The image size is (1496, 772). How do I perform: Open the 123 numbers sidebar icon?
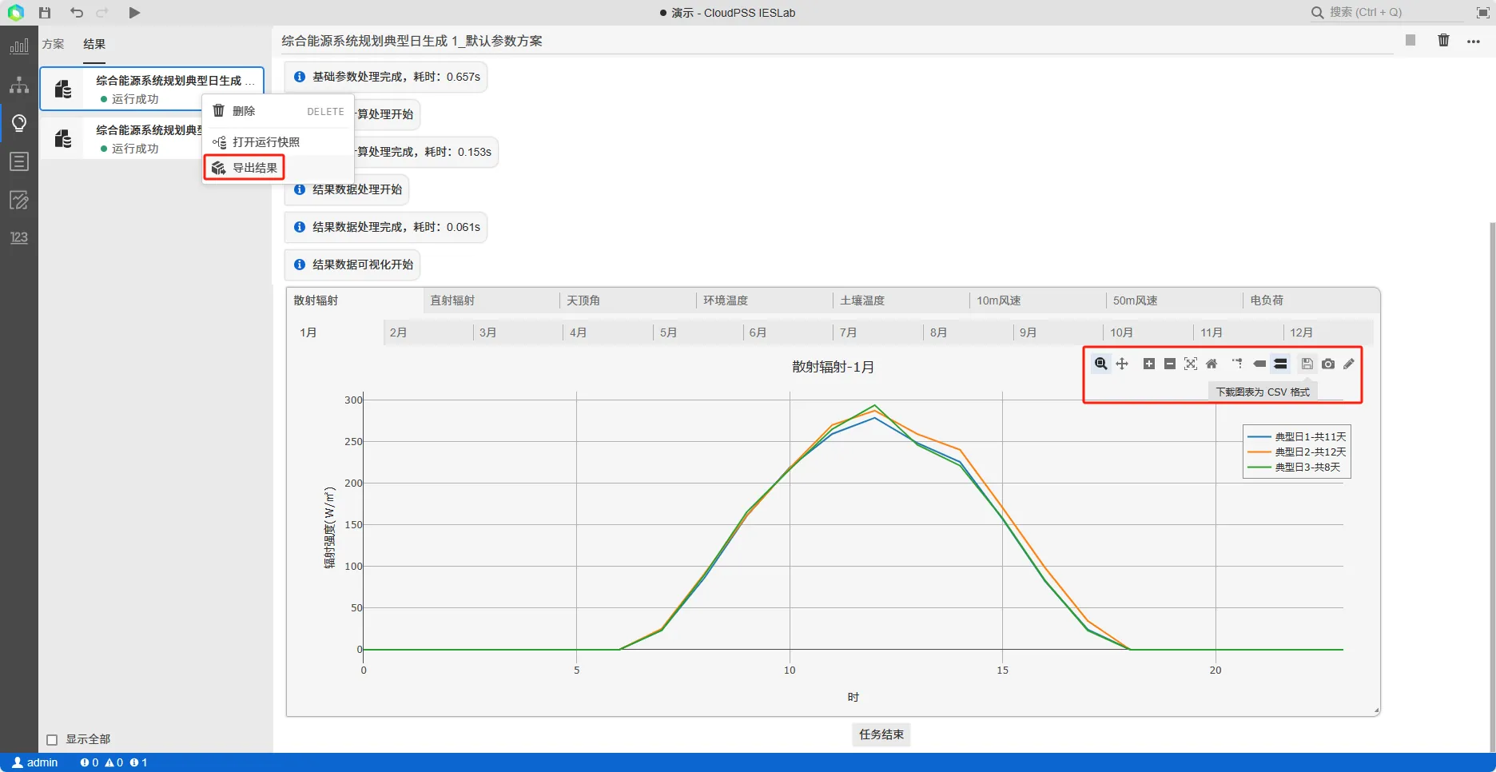coord(19,237)
